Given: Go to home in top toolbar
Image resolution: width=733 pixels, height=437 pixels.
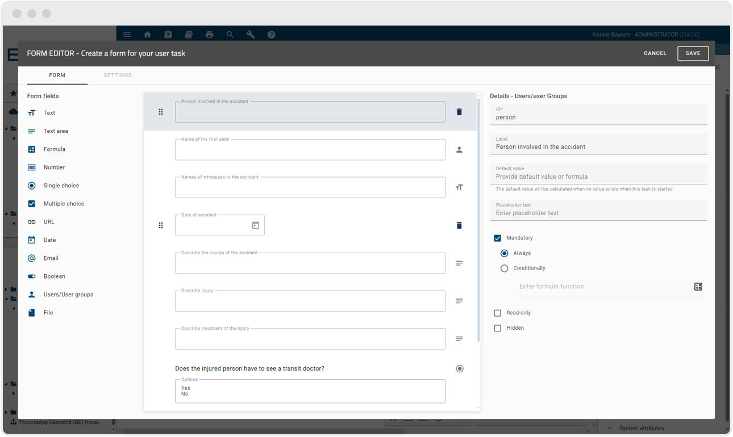Looking at the screenshot, I should click(x=148, y=35).
